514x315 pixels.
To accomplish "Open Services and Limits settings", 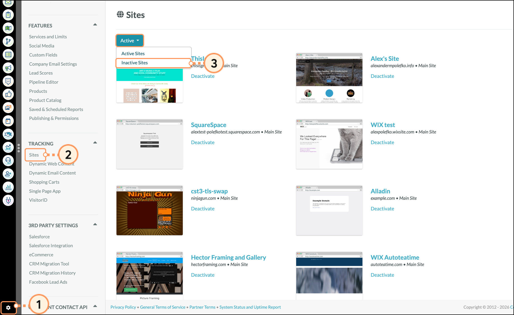I will 48,37.
